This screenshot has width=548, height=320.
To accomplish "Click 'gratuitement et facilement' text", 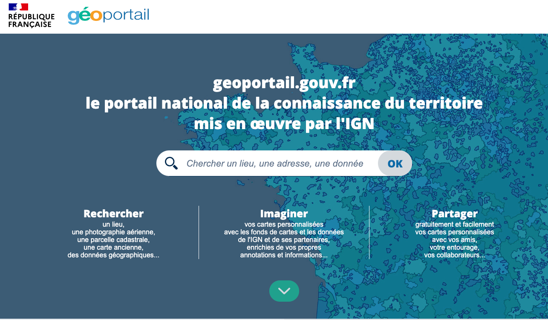I will click(x=455, y=225).
